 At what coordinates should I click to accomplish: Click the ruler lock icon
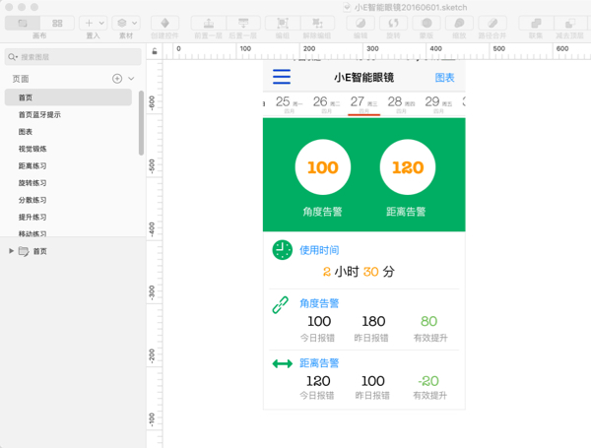click(156, 51)
